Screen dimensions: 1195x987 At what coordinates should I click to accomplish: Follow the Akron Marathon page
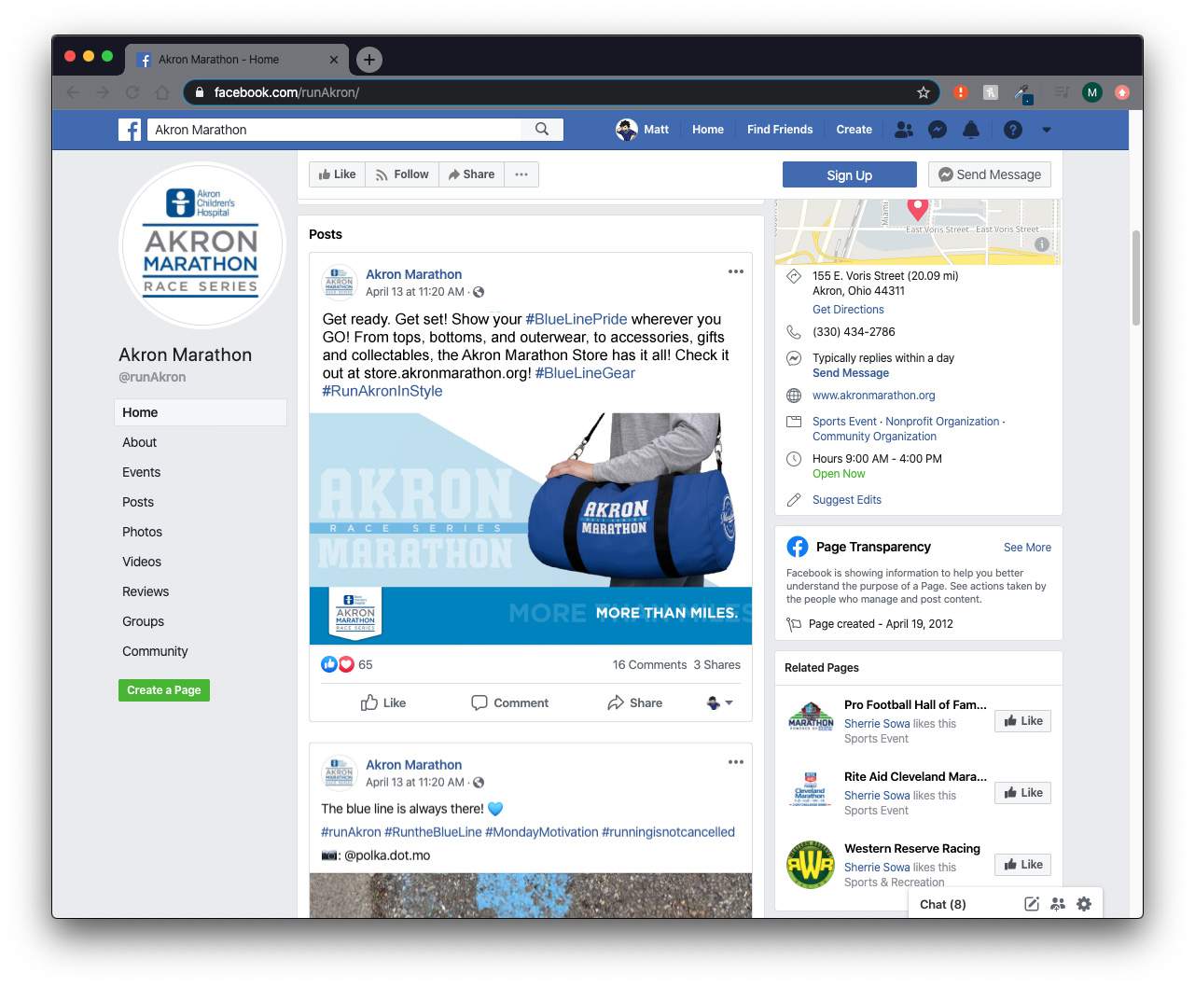[402, 174]
